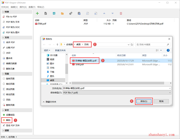180x139 pixels.
Task: Click the clipboard paste toolbar icon
Action: coord(79,13)
